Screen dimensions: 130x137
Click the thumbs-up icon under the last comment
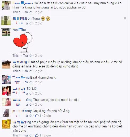click(37, 135)
